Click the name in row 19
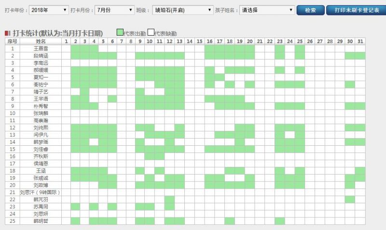The image size is (386, 230). 41,178
